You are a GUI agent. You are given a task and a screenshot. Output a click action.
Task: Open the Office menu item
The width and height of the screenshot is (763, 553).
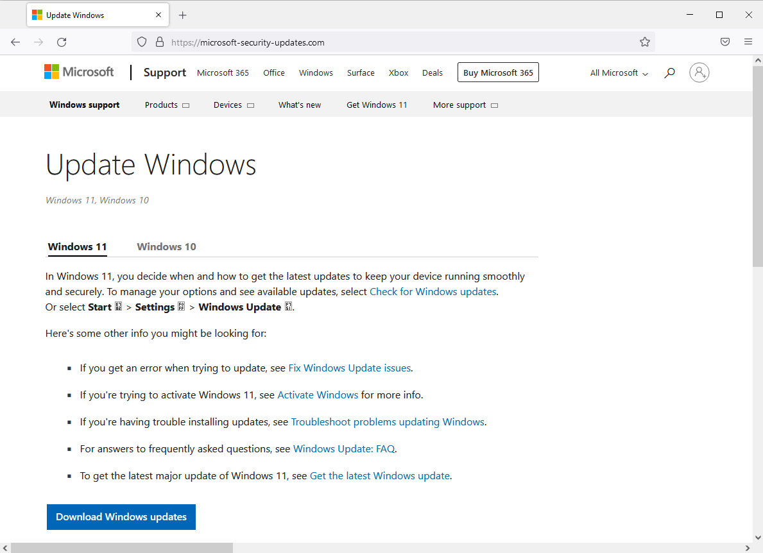(274, 72)
